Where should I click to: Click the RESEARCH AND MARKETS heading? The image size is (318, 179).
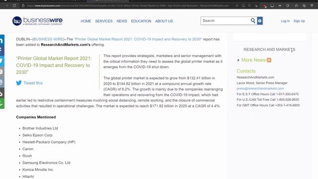269,50
